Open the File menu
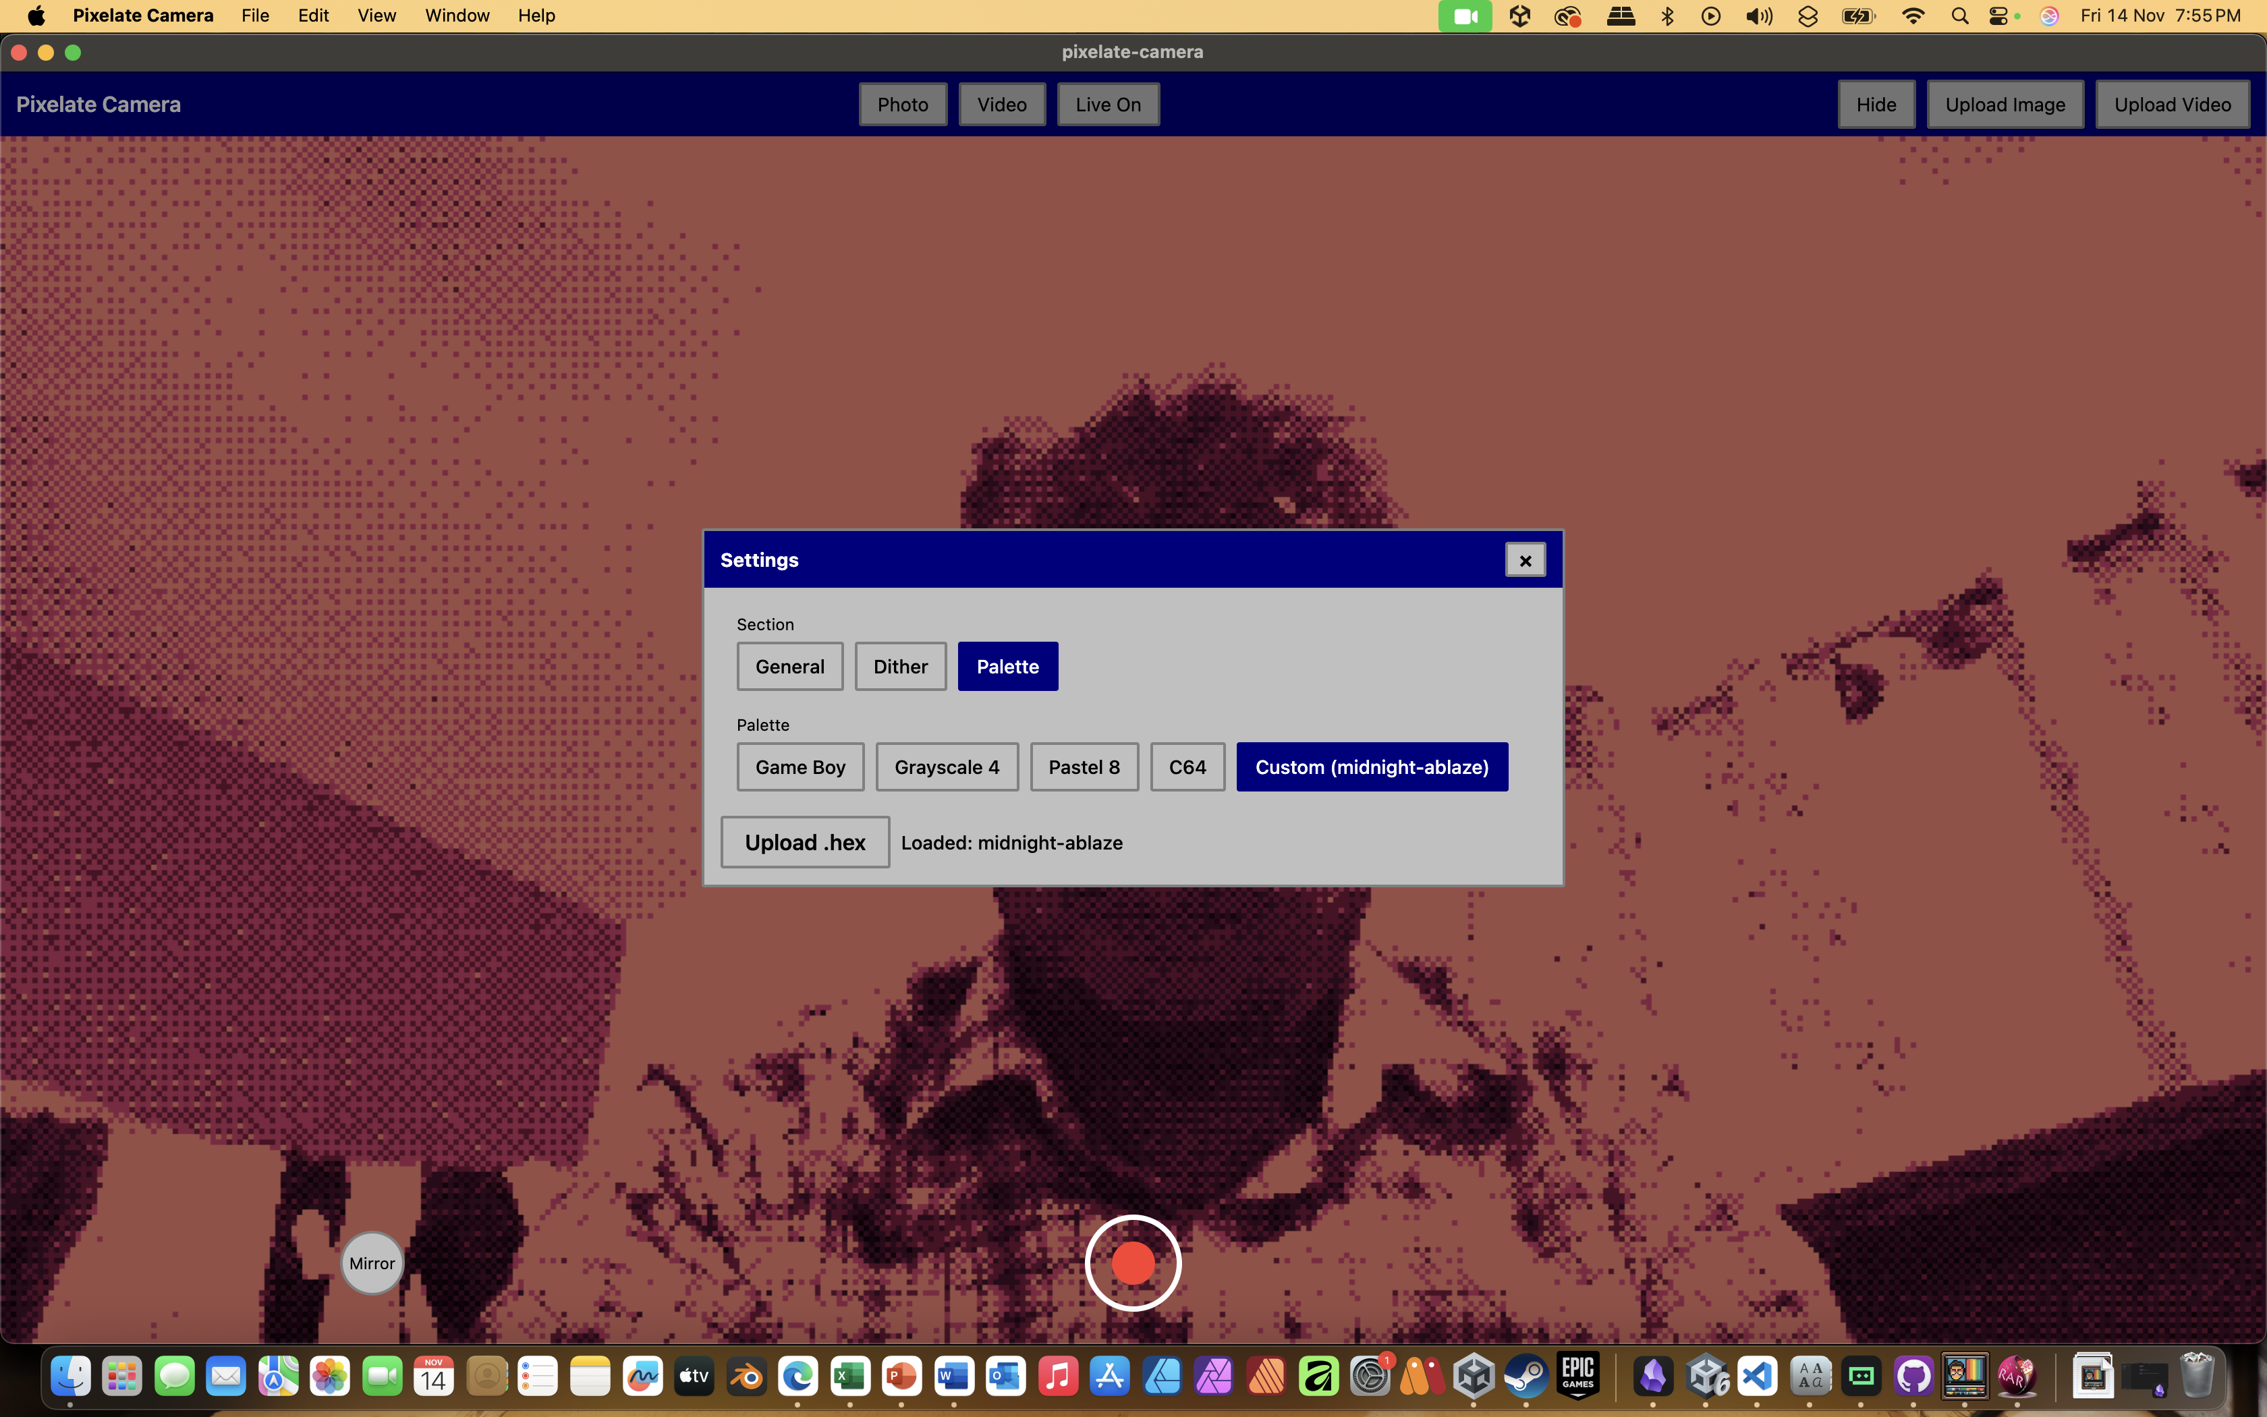Image resolution: width=2267 pixels, height=1417 pixels. pos(255,15)
